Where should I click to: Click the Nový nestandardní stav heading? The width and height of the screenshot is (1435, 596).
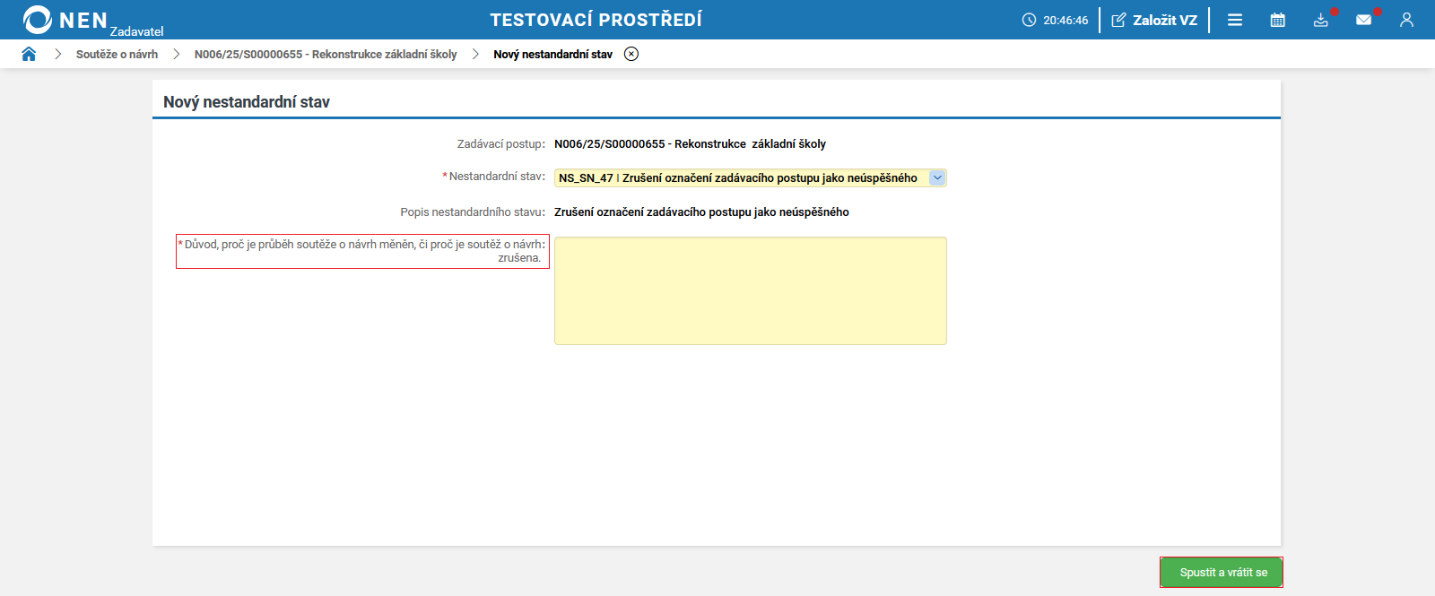click(x=247, y=102)
